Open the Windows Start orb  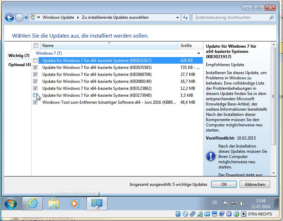pyautogui.click(x=11, y=204)
